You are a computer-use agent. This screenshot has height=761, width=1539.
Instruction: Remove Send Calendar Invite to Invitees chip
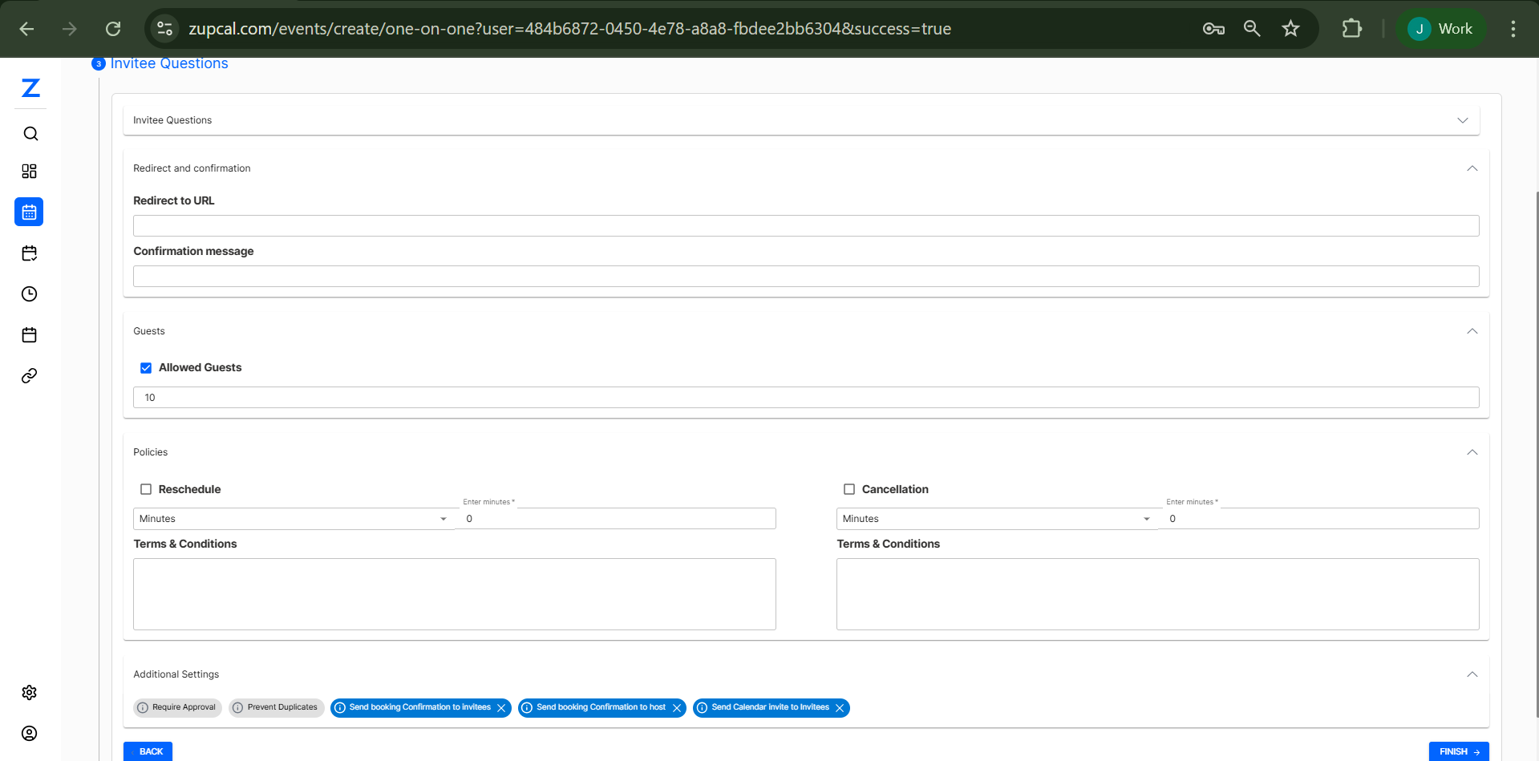(840, 708)
